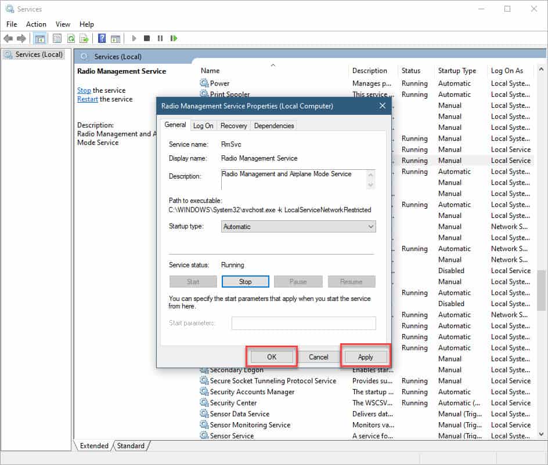Click the Forward arrow toolbar icon
The height and width of the screenshot is (465, 548).
21,38
